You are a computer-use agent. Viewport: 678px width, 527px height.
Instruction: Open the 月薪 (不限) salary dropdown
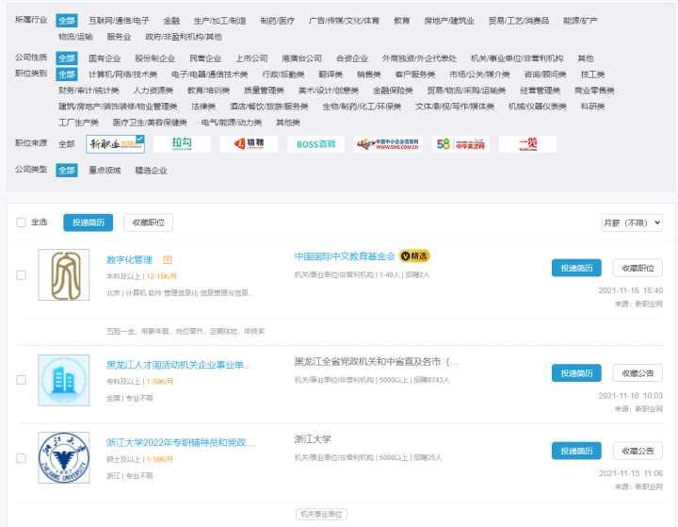pyautogui.click(x=632, y=222)
